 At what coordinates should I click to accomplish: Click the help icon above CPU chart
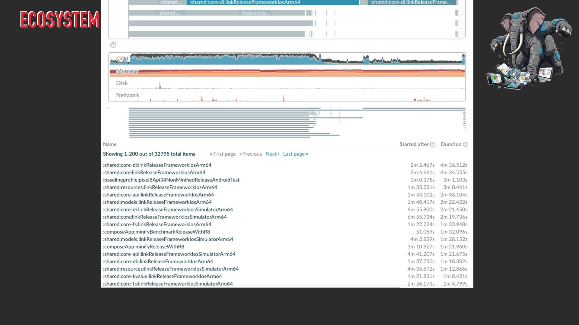[113, 45]
